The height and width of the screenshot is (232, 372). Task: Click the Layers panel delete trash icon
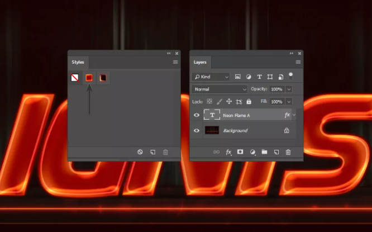pyautogui.click(x=288, y=152)
